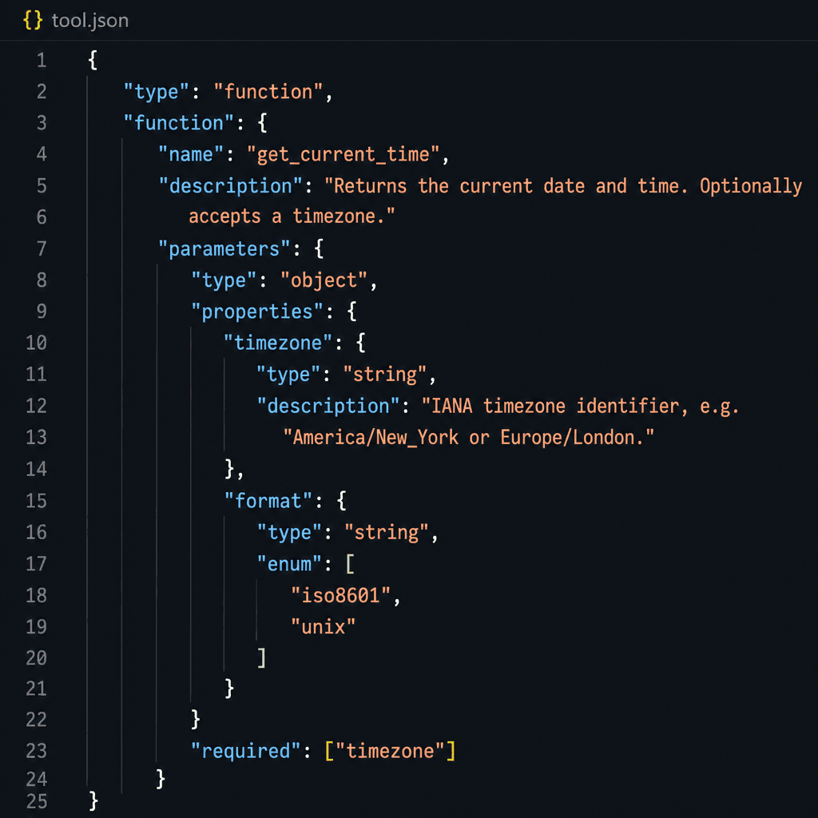Click "string" value on line 16
Image resolution: width=818 pixels, height=818 pixels.
click(x=387, y=533)
